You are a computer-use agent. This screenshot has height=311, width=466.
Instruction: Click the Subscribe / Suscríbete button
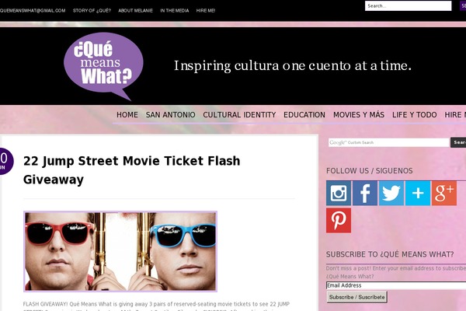click(x=357, y=297)
